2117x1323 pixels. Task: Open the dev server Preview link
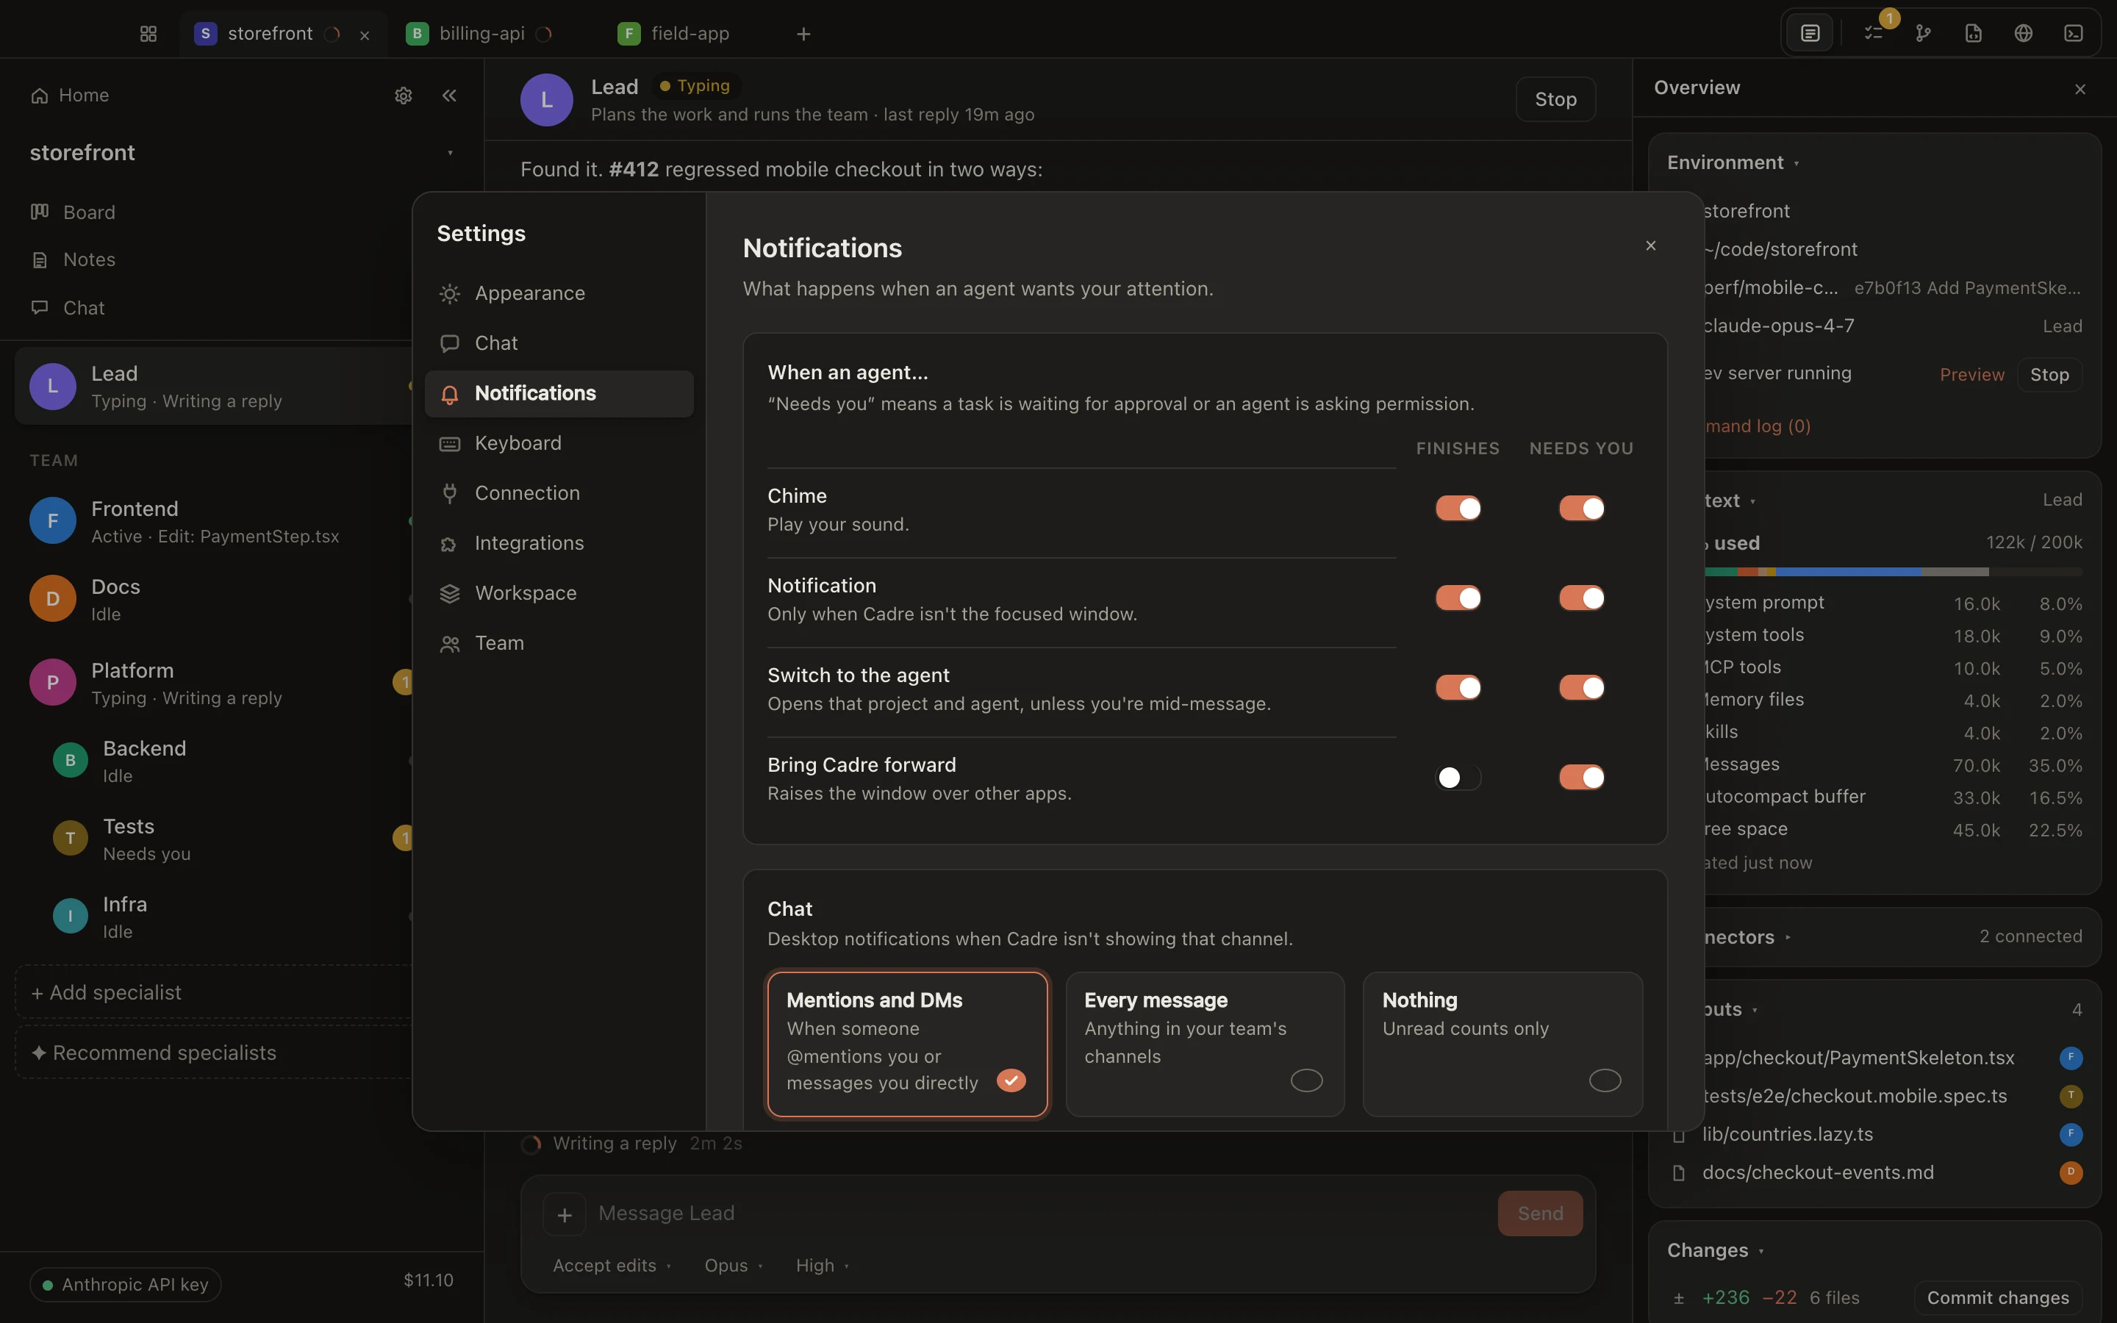tap(1971, 375)
